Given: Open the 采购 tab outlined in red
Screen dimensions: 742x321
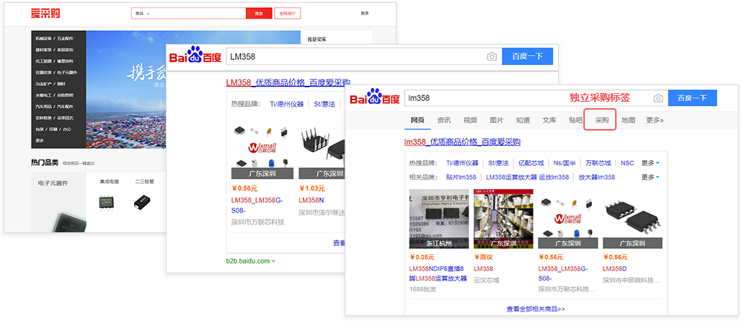Looking at the screenshot, I should coord(601,120).
